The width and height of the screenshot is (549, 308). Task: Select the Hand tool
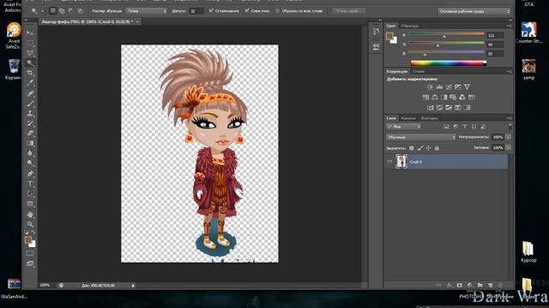pos(31,214)
